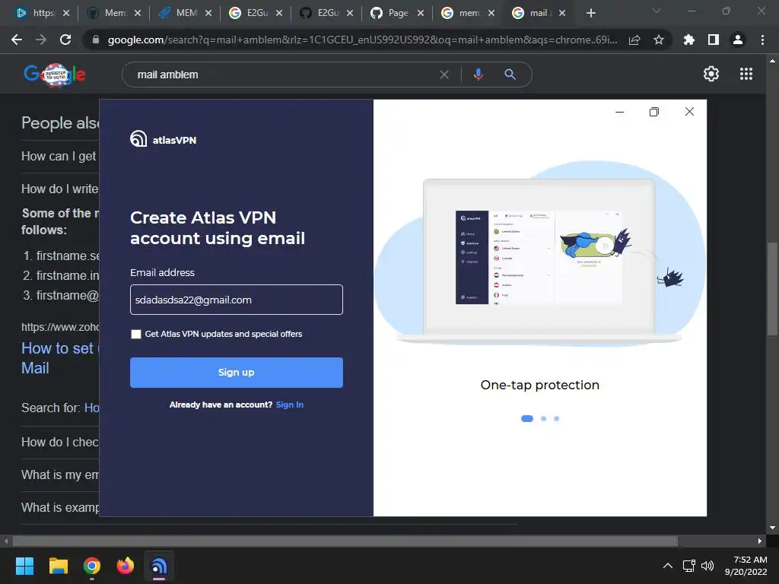Reload the Google search page
779x584 pixels.
pyautogui.click(x=65, y=40)
